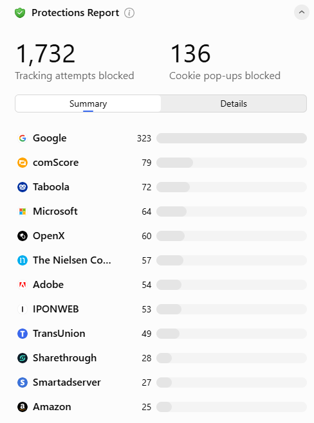Click the IPONWEB icon
This screenshot has width=314, height=423.
tap(23, 309)
